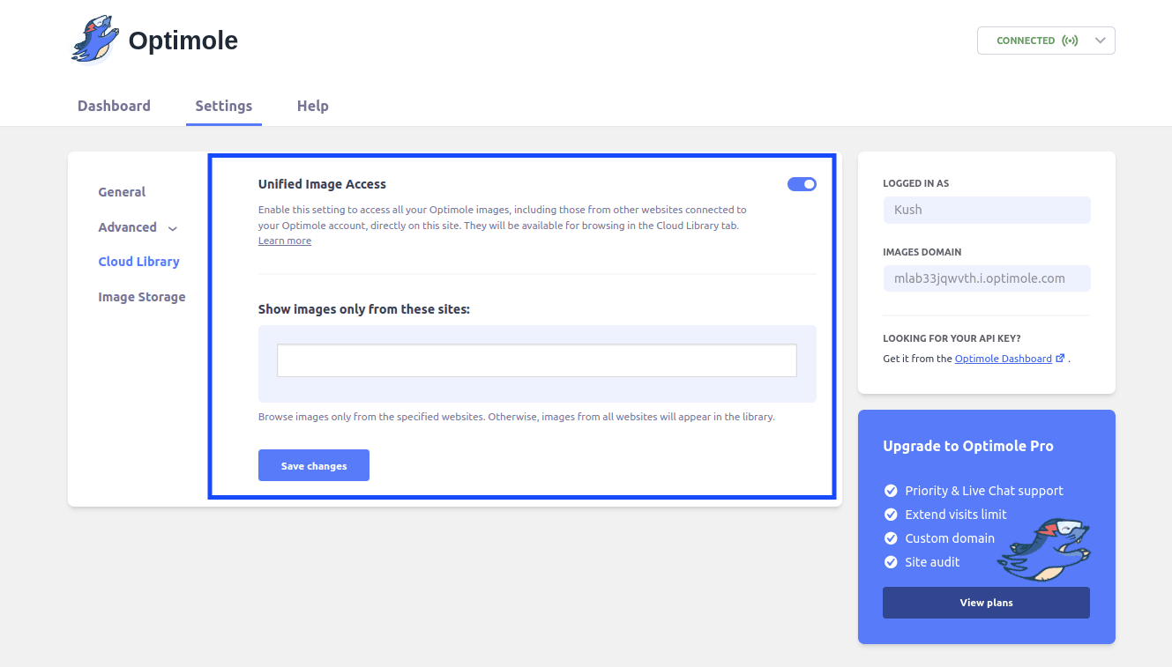Click the Optimole mascot logo
The height and width of the screenshot is (667, 1172).
tap(93, 41)
